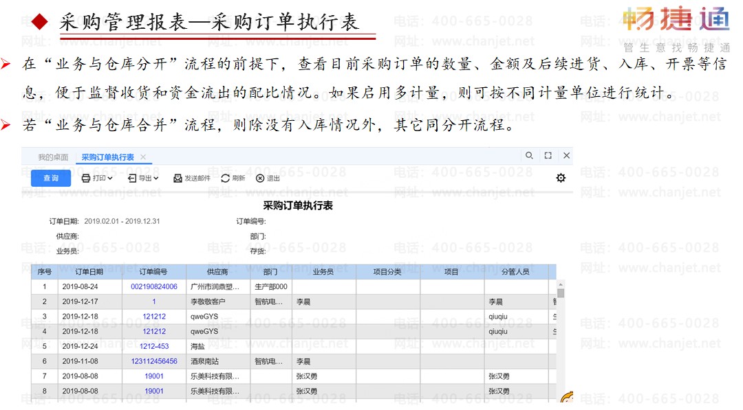Open order link 19001 in row 8
The image size is (743, 410).
click(x=154, y=391)
